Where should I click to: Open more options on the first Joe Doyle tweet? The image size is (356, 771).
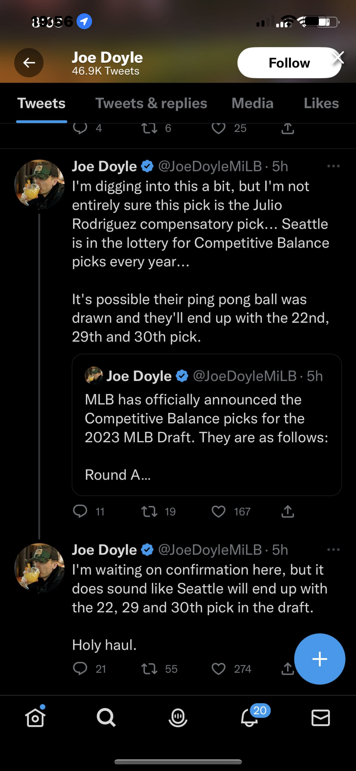333,167
